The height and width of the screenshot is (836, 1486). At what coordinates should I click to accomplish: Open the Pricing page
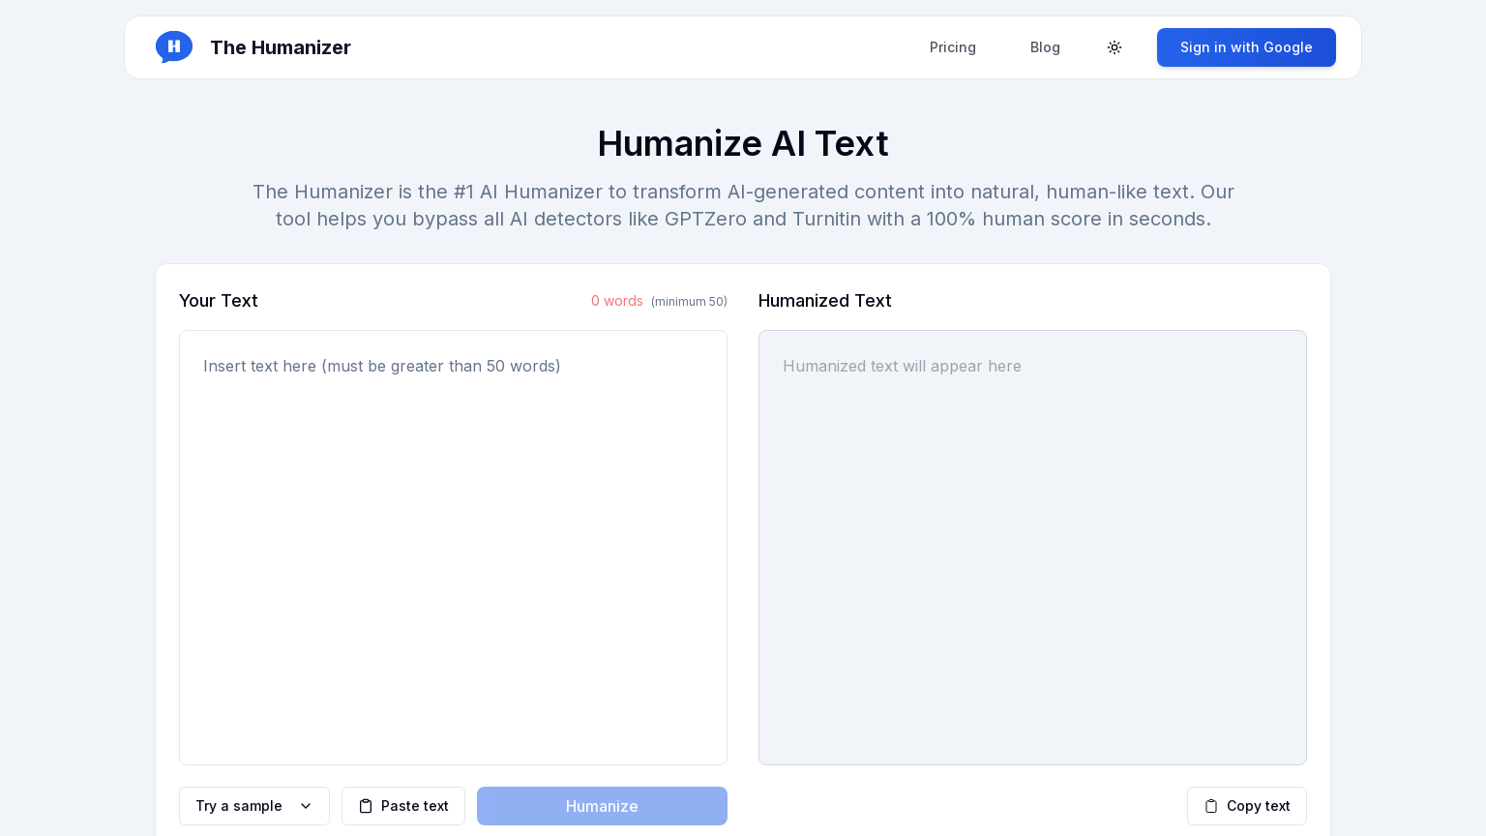click(953, 47)
